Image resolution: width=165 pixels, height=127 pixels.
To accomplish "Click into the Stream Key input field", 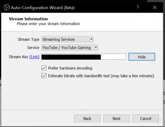I will (84, 57).
